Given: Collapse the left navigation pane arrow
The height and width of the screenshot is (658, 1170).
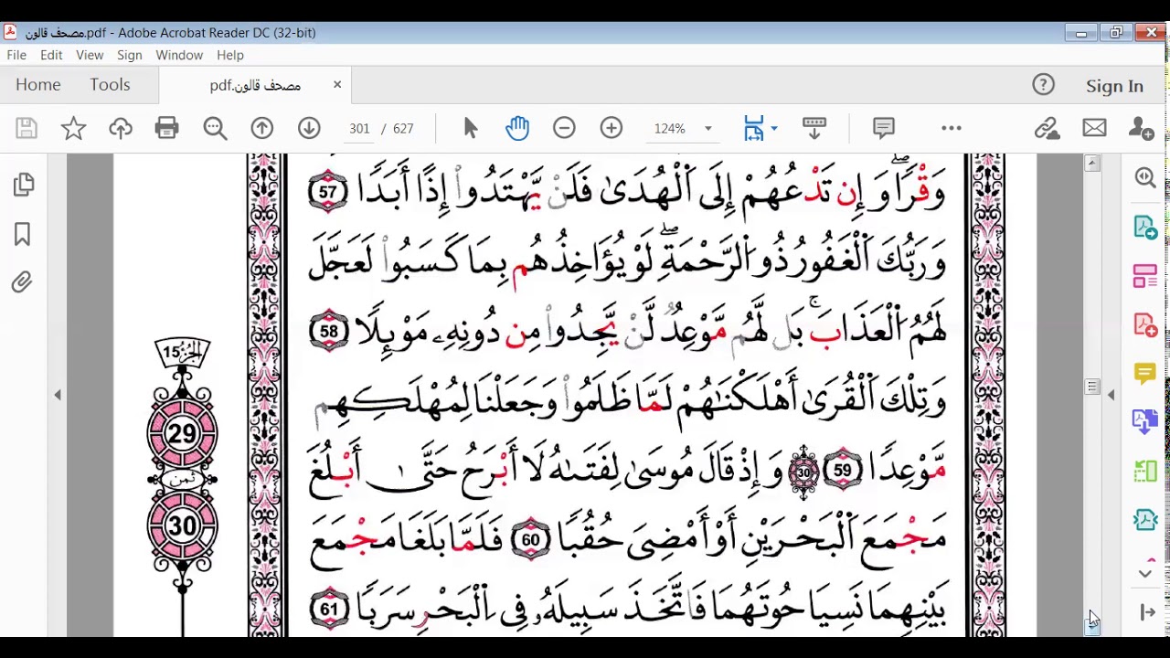Looking at the screenshot, I should coord(58,395).
